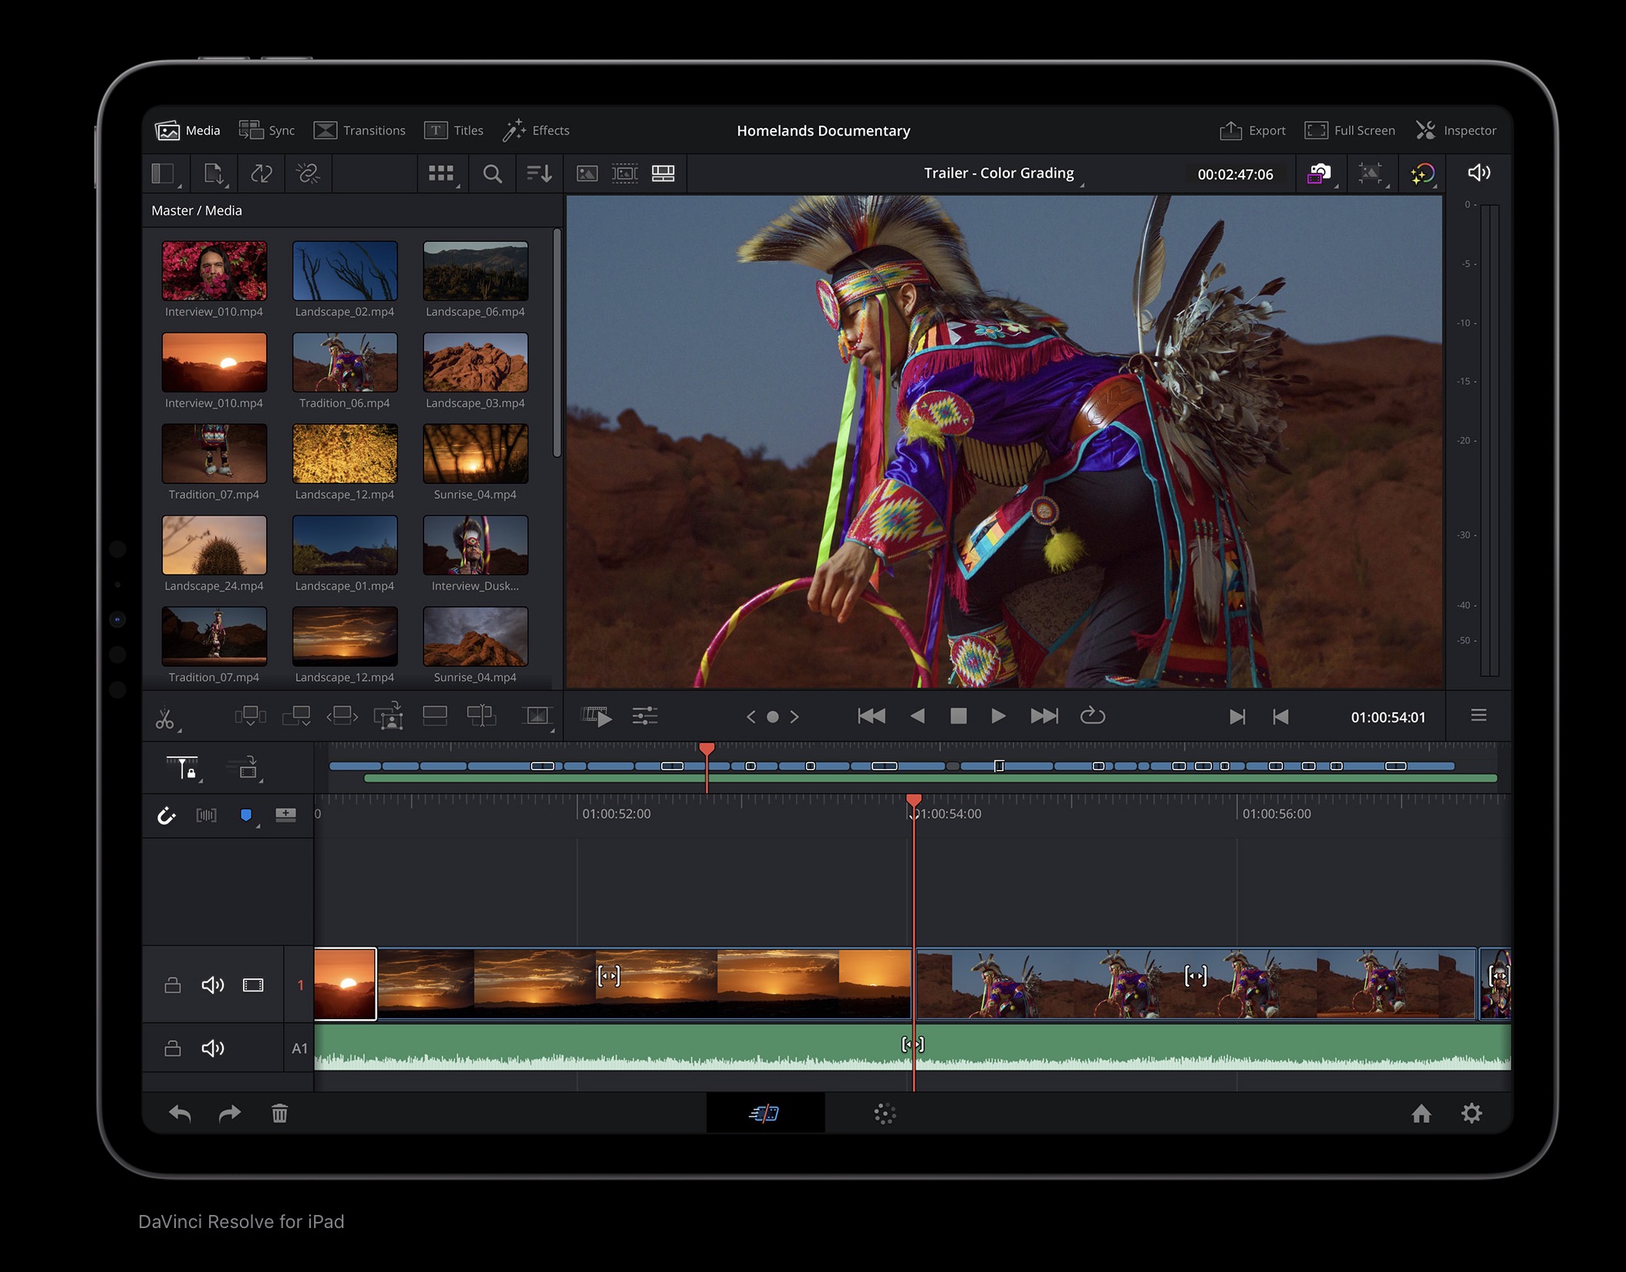The height and width of the screenshot is (1272, 1626).
Task: Open the Effects panel
Action: click(x=538, y=130)
